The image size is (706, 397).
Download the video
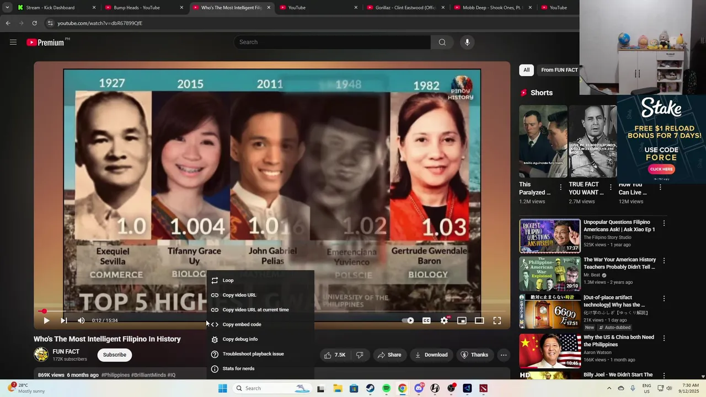pyautogui.click(x=431, y=355)
